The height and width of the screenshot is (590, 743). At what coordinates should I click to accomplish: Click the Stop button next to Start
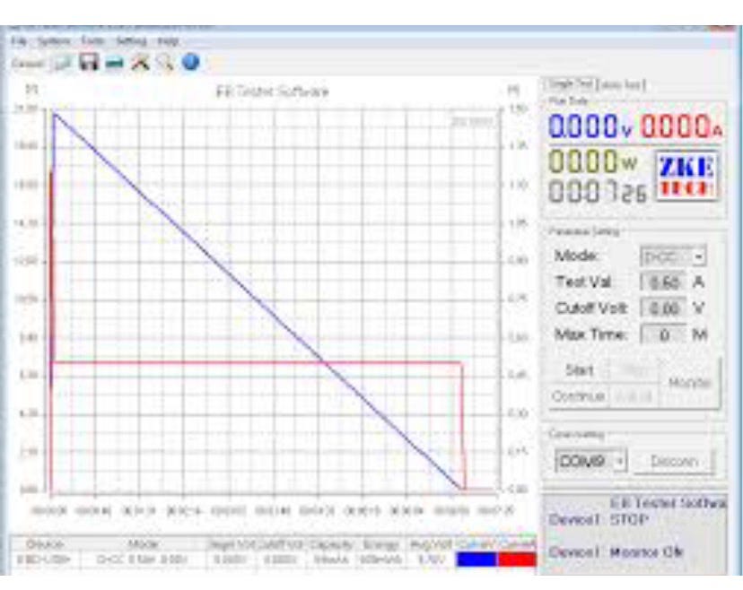(634, 370)
